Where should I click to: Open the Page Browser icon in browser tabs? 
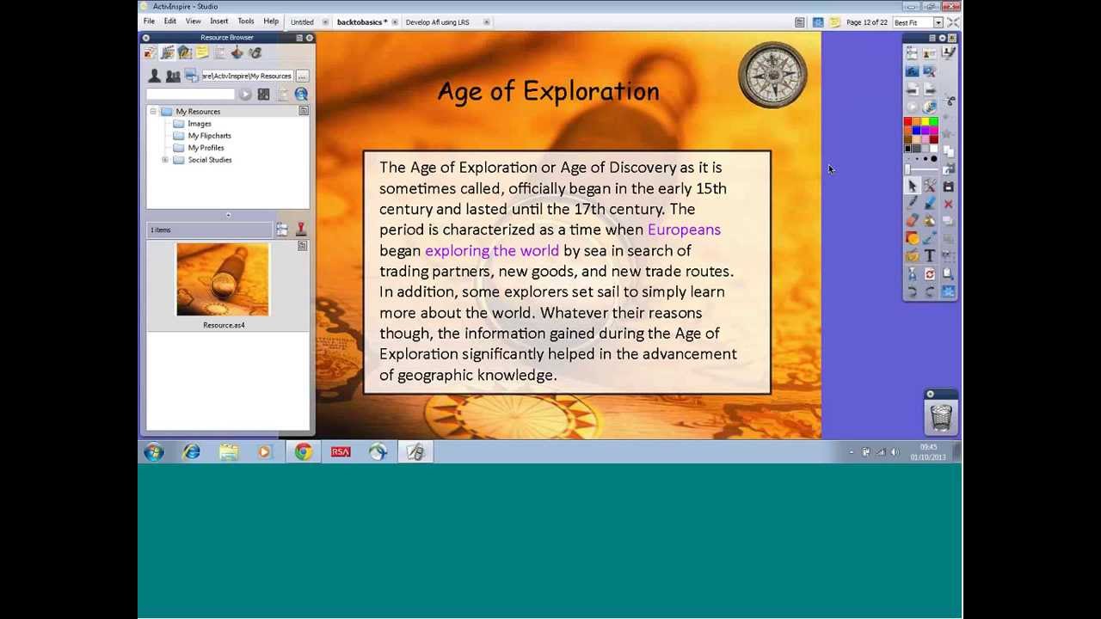(150, 52)
